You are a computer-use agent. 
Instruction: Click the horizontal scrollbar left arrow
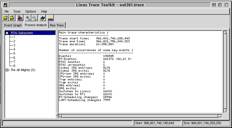tap(60, 116)
